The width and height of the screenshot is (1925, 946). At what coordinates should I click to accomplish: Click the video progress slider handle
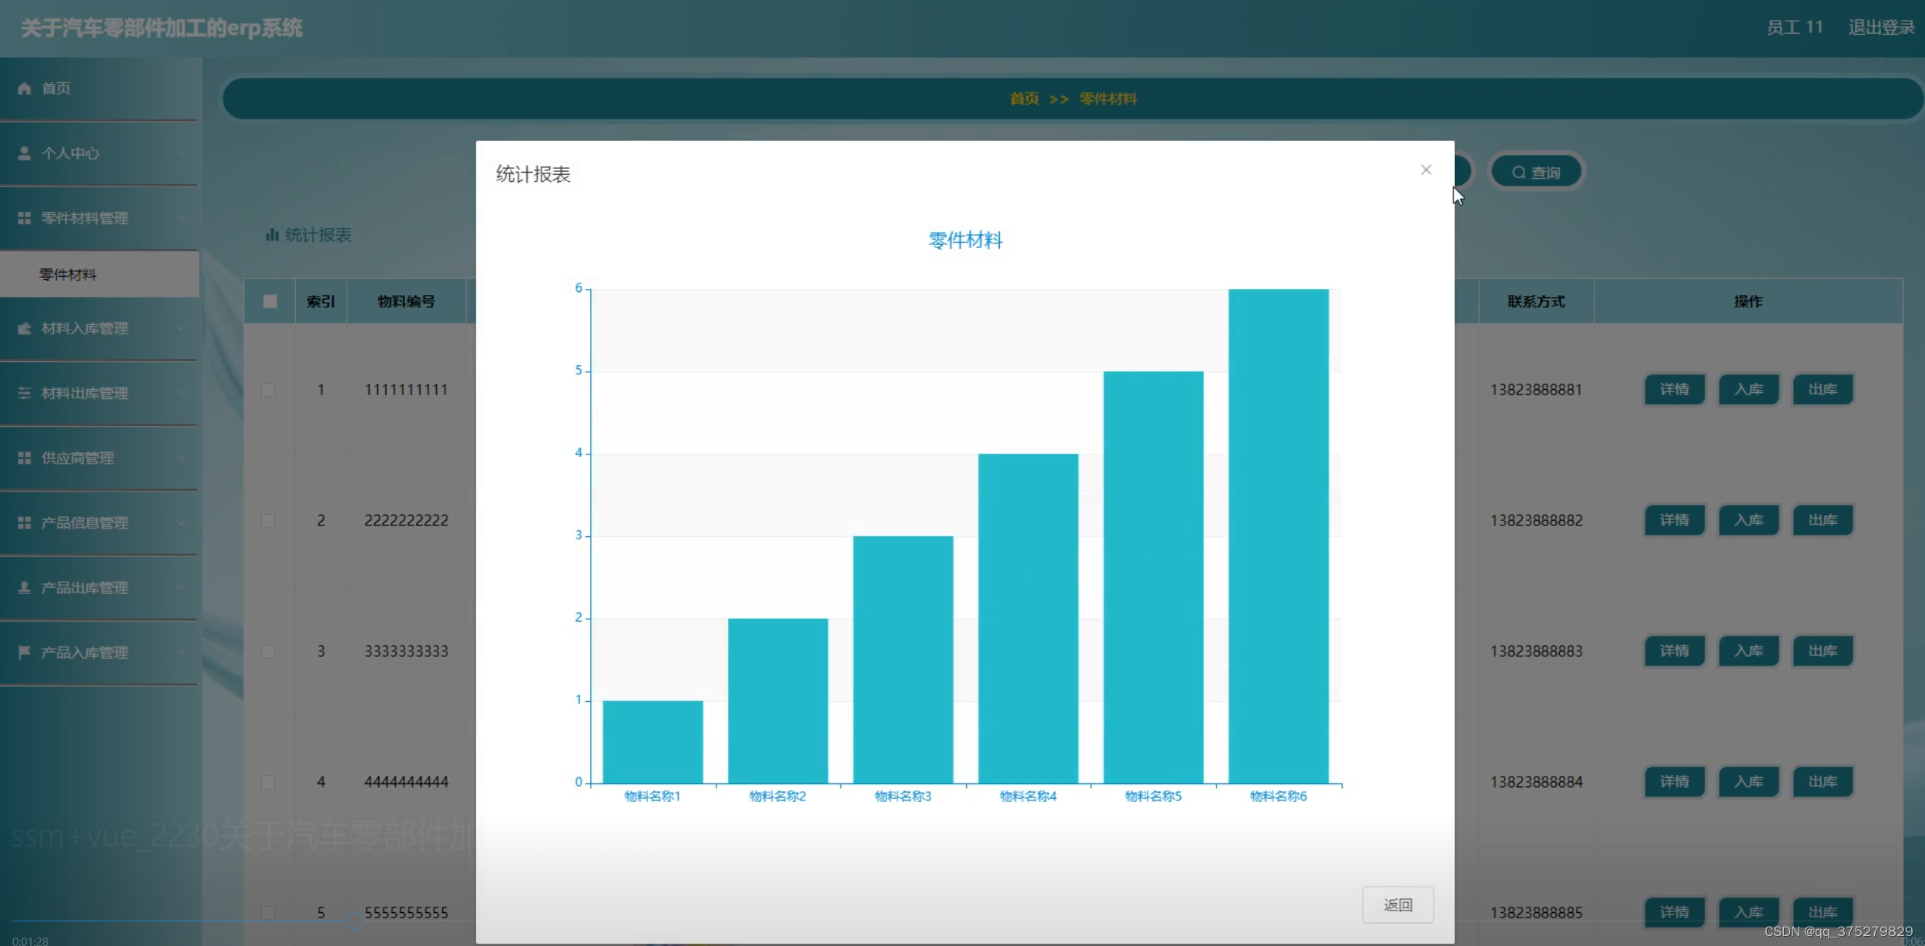(x=354, y=921)
